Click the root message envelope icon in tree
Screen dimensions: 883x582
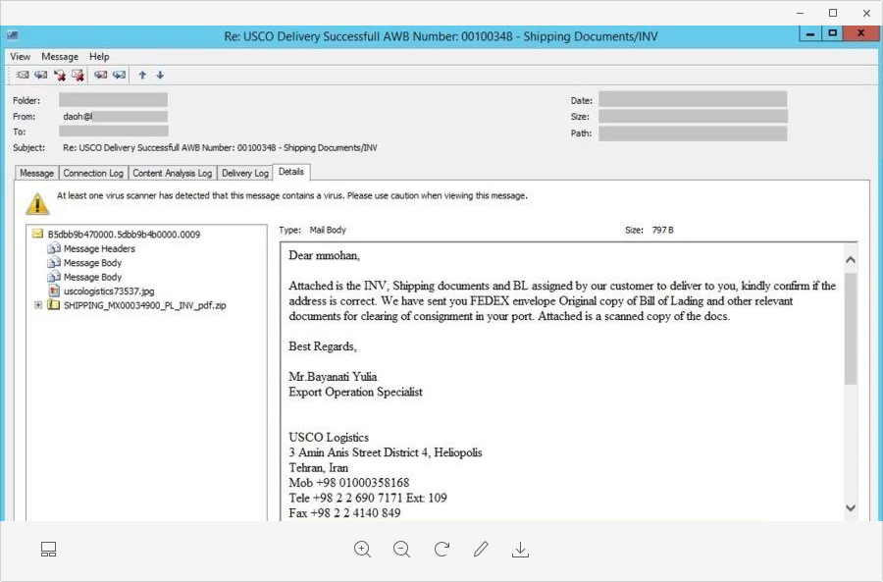tap(37, 234)
